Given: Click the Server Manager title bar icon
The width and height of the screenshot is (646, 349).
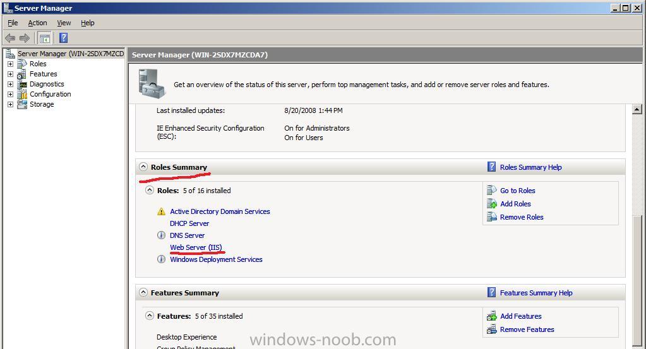Looking at the screenshot, I should tap(8, 8).
